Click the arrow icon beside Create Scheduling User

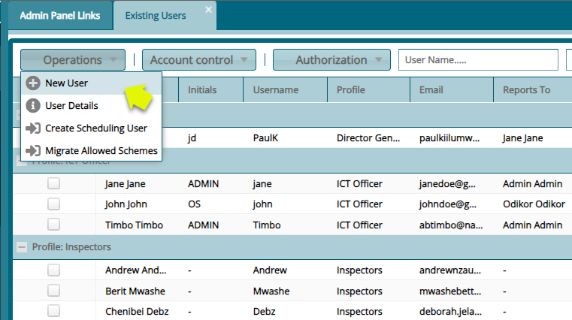(x=32, y=128)
